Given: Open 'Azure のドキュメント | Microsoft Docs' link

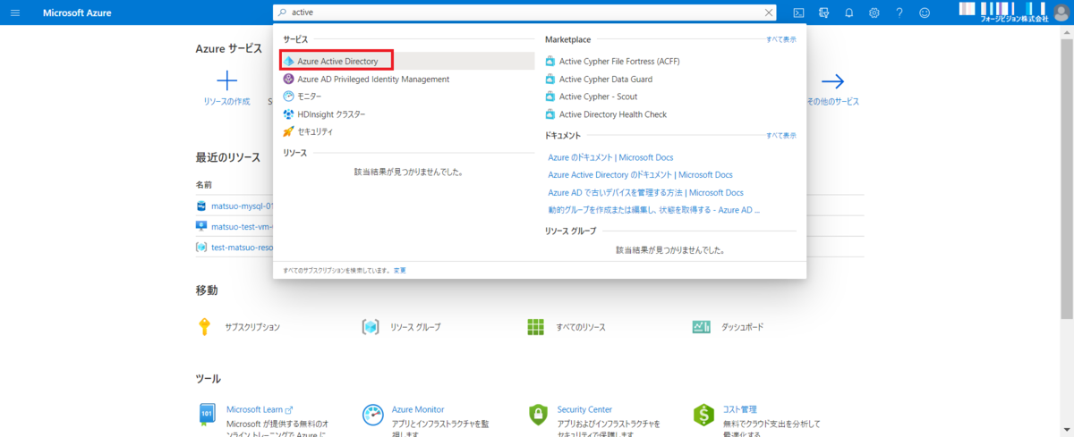Looking at the screenshot, I should click(610, 157).
